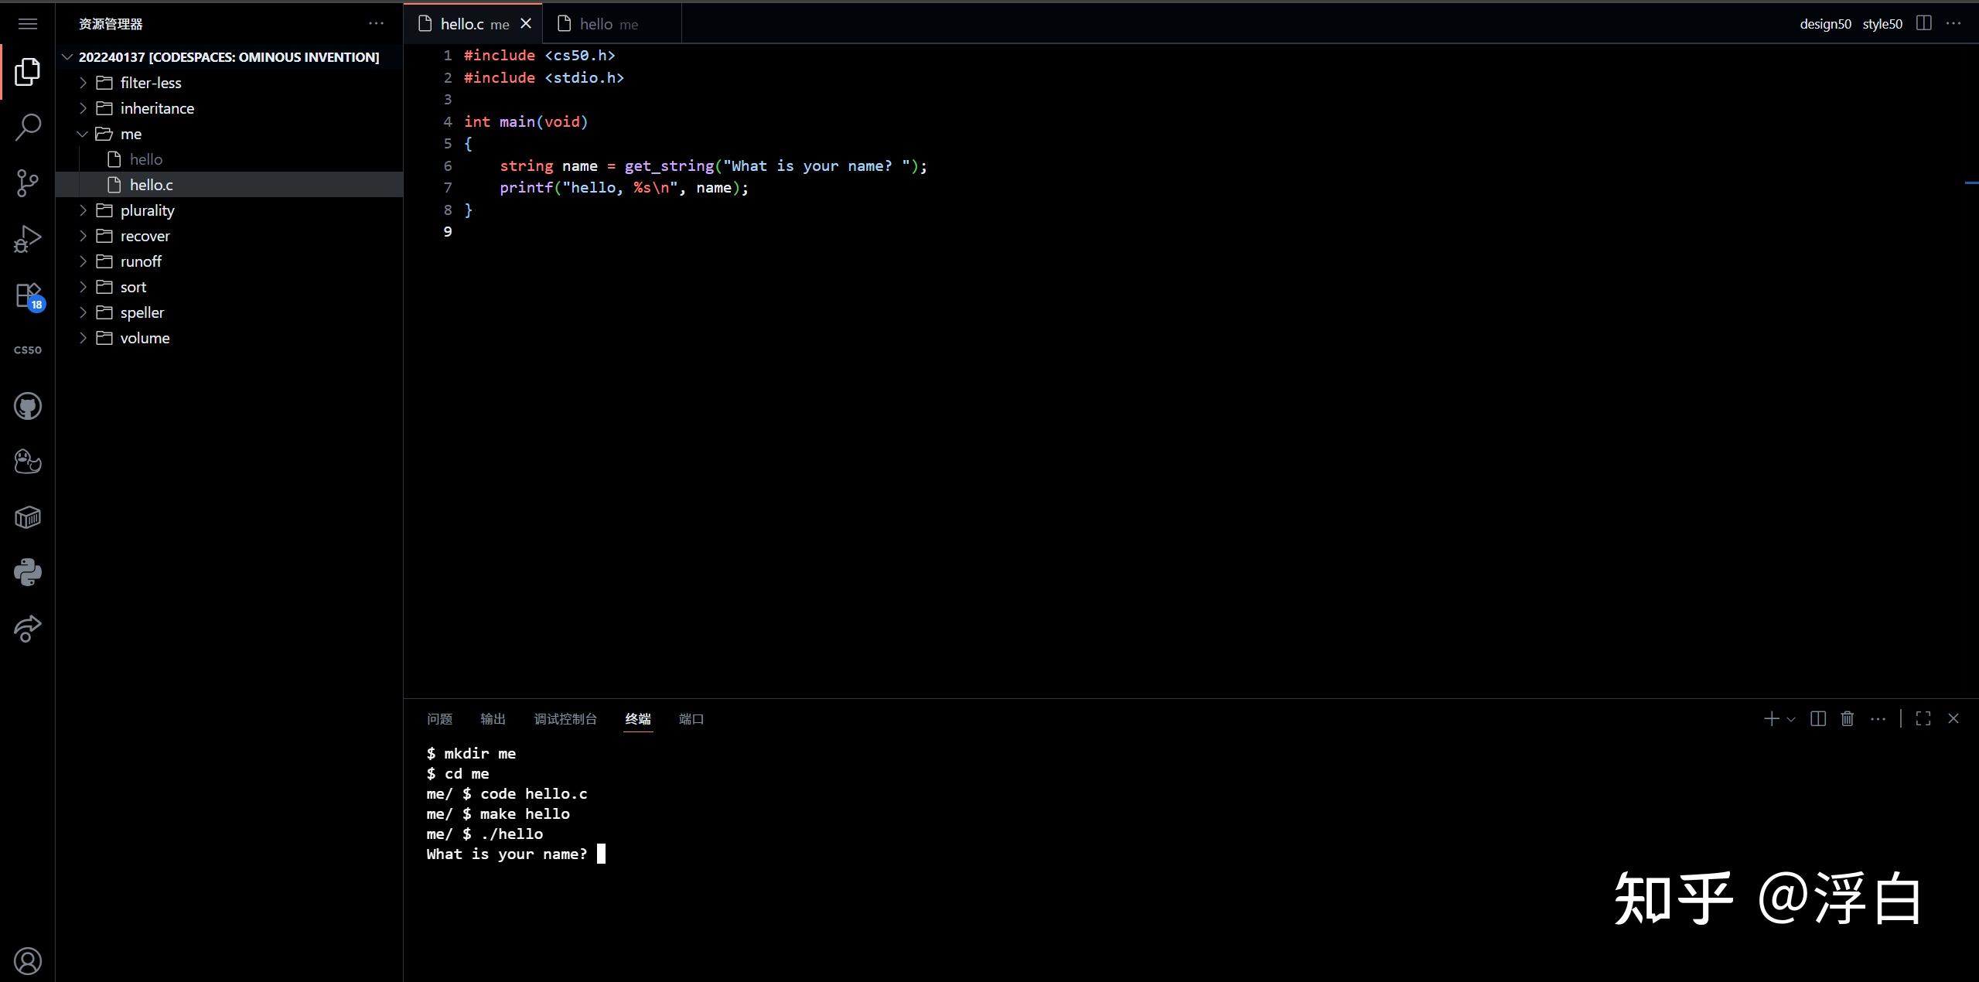Kill terminal with the trash icon

click(x=1848, y=719)
